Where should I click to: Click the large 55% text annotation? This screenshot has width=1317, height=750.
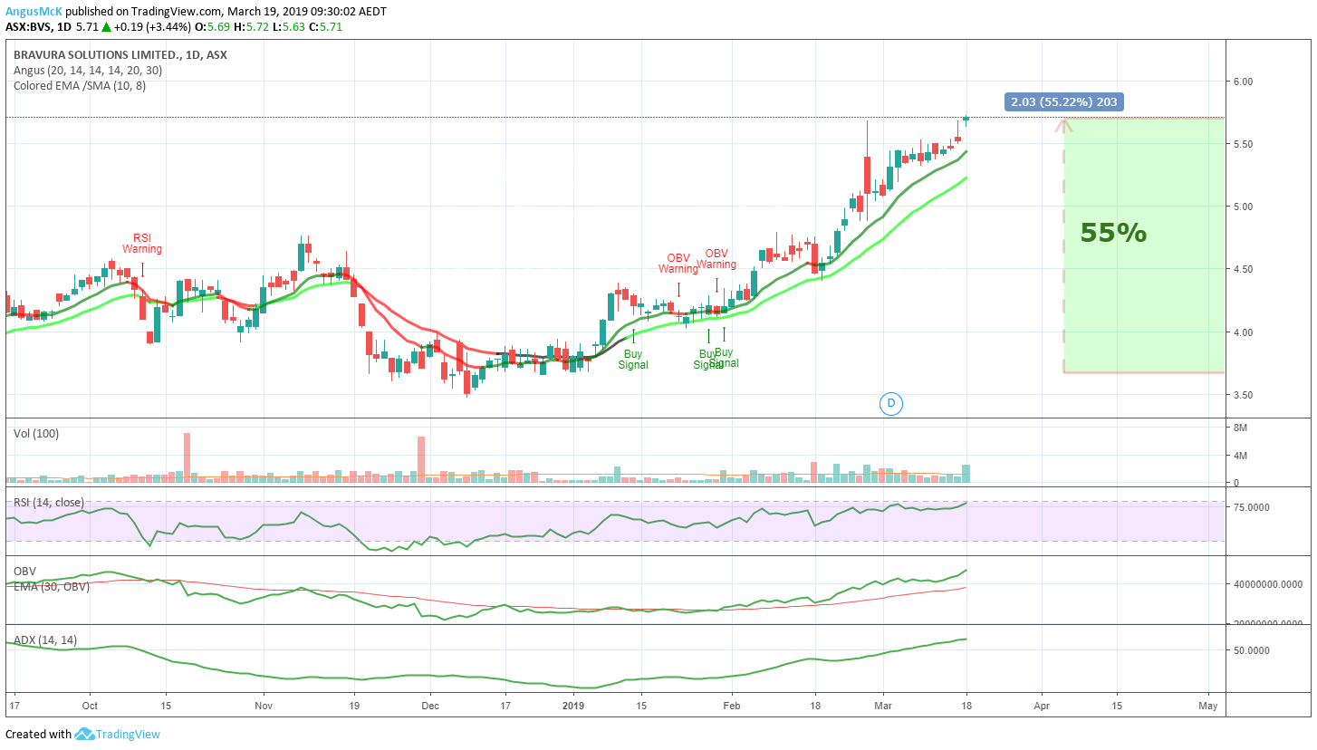(1113, 233)
